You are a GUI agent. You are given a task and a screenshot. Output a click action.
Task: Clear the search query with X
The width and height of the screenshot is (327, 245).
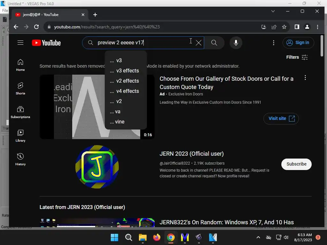[x=199, y=43]
